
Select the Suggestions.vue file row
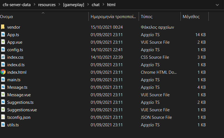pyautogui.click(x=104, y=110)
